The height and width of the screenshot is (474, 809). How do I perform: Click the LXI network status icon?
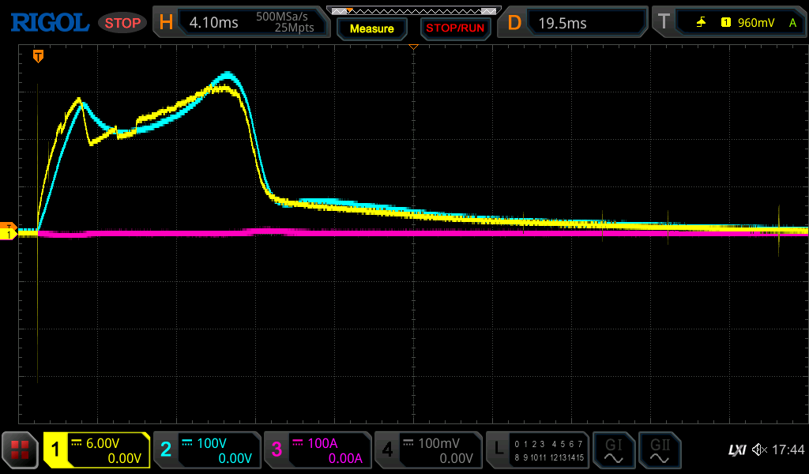pyautogui.click(x=736, y=450)
